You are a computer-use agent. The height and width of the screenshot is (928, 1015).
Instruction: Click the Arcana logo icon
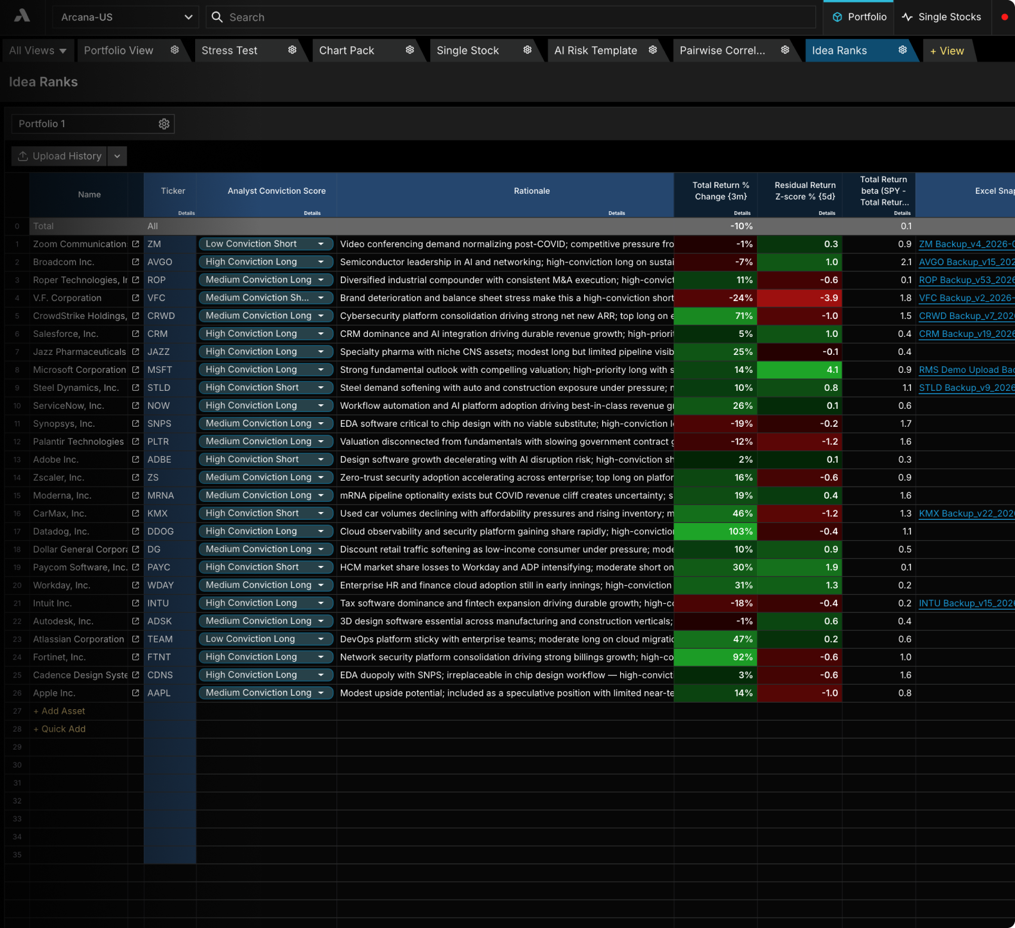(x=22, y=15)
